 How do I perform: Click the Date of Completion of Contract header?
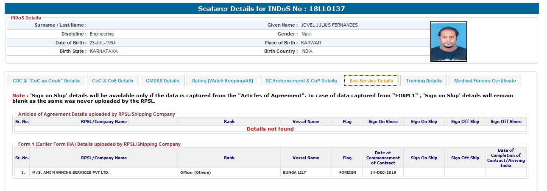tap(506, 158)
